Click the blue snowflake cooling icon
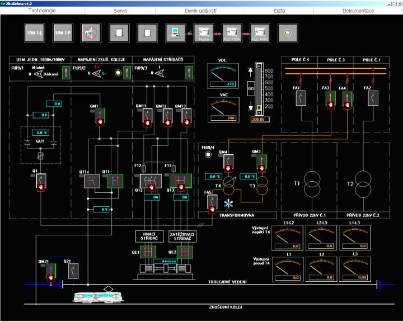This screenshot has height=322, width=403. coord(228,203)
